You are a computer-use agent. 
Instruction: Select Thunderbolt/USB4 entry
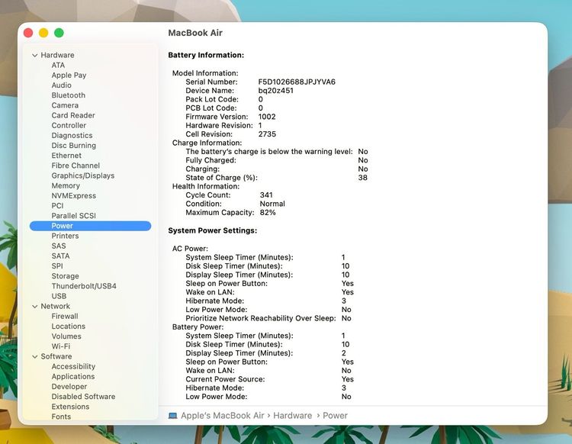pyautogui.click(x=84, y=286)
